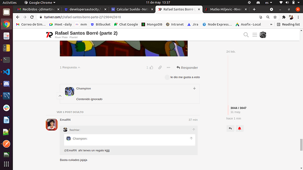Open the River Plate category link
Image resolution: width=303 pixels, height=170 pixels.
pyautogui.click(x=61, y=37)
